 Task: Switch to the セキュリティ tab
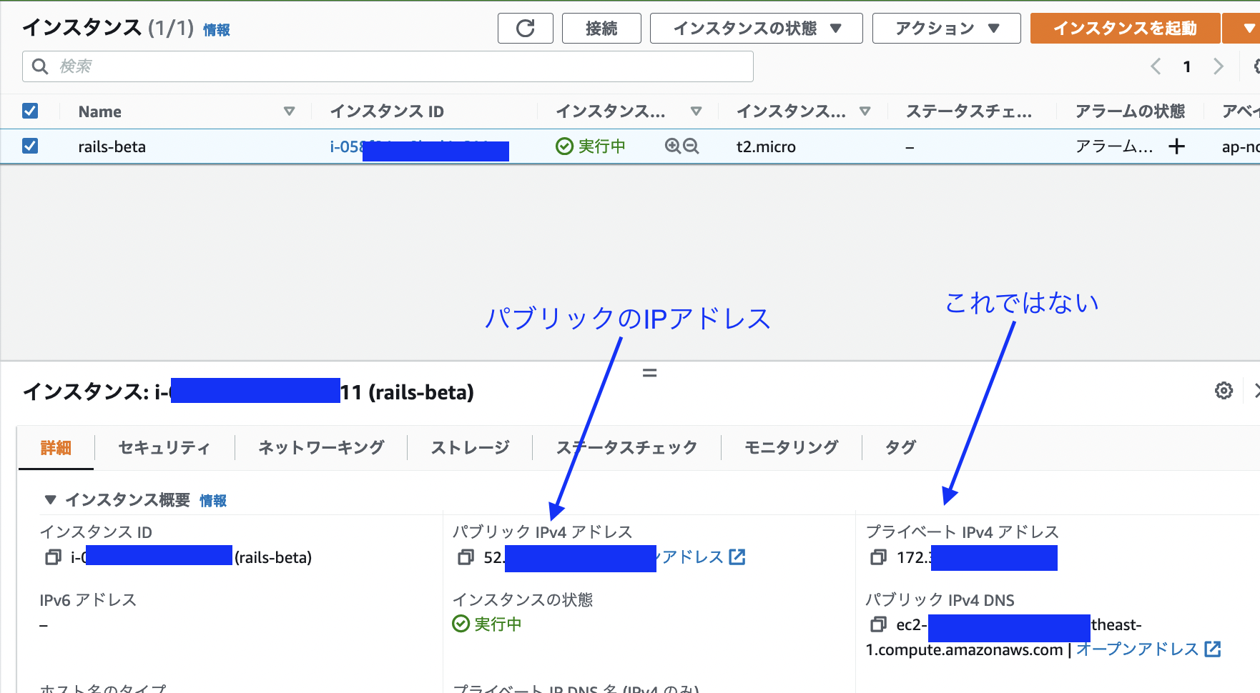(x=164, y=447)
